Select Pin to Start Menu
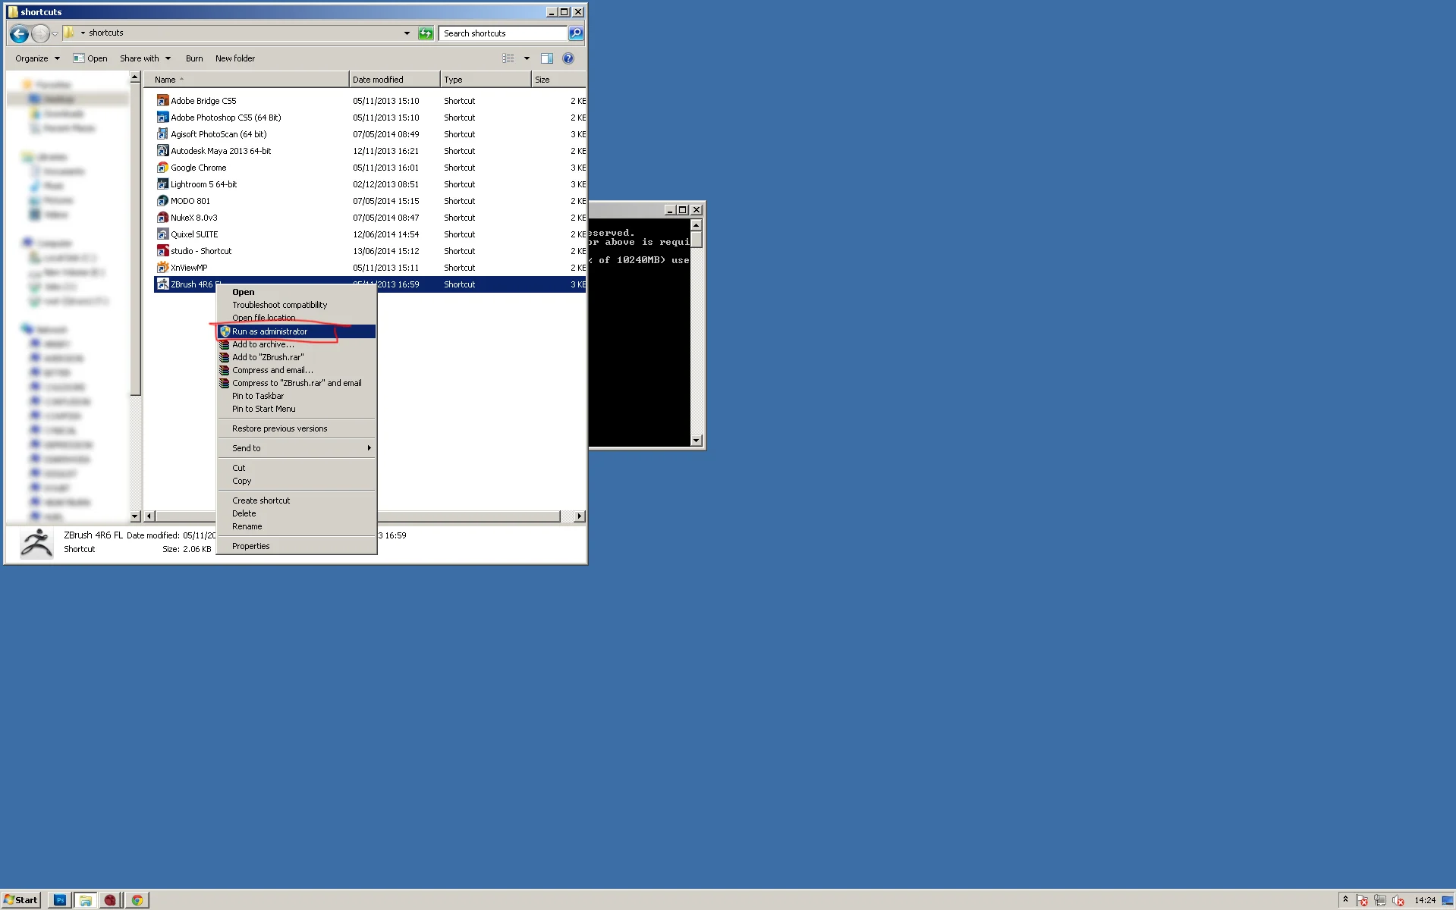This screenshot has width=1456, height=910. tap(296, 409)
